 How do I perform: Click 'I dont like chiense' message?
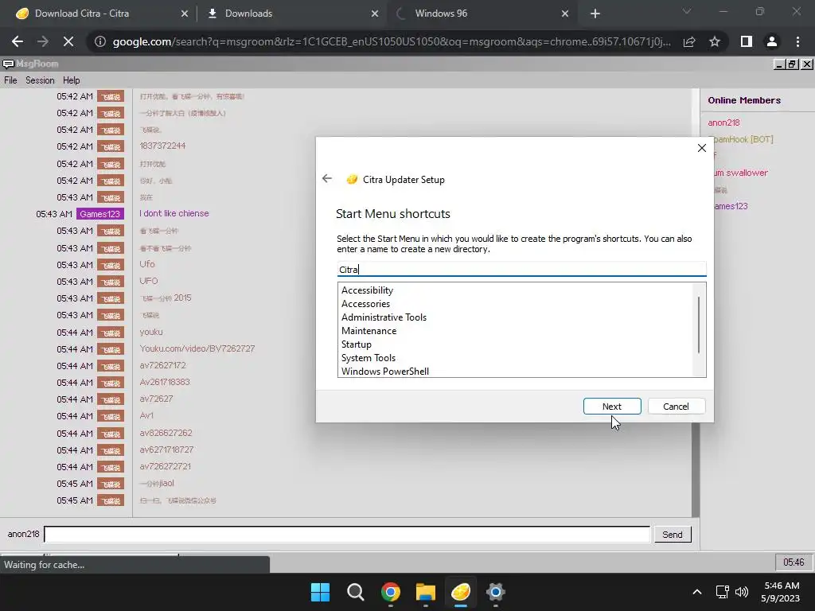(x=174, y=213)
